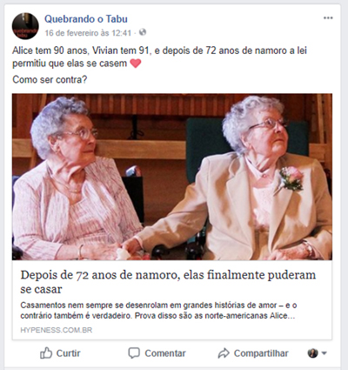Share the post via Compartilhar
The width and height of the screenshot is (348, 370).
253,353
